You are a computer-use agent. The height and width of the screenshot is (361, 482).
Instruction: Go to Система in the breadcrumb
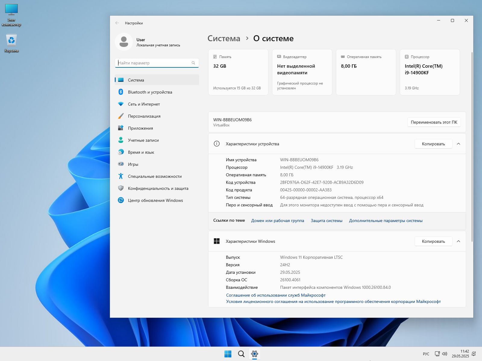coord(224,39)
